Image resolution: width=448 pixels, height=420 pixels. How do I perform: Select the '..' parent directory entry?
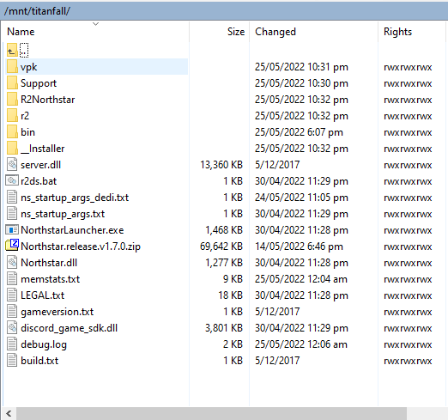click(x=24, y=51)
